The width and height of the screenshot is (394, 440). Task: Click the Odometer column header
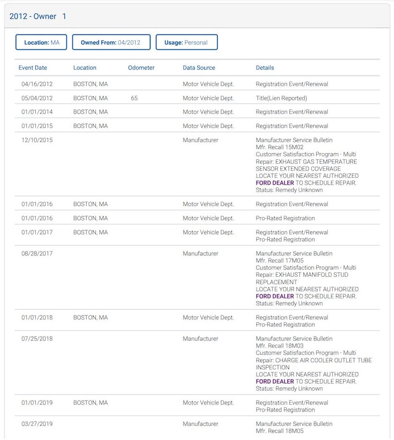[x=141, y=68]
